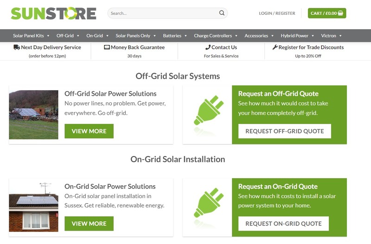The image size is (371, 244).
Task: Click the on-grid quote plug icon
Action: (208, 203)
